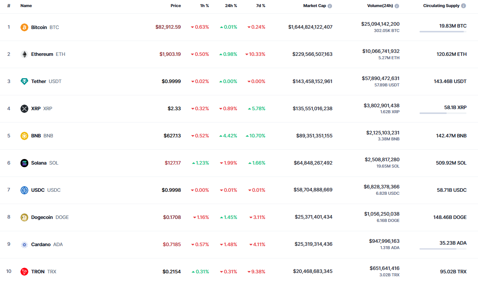Click 95.02B TRX circulating supply
This screenshot has height=283, width=478.
453,272
